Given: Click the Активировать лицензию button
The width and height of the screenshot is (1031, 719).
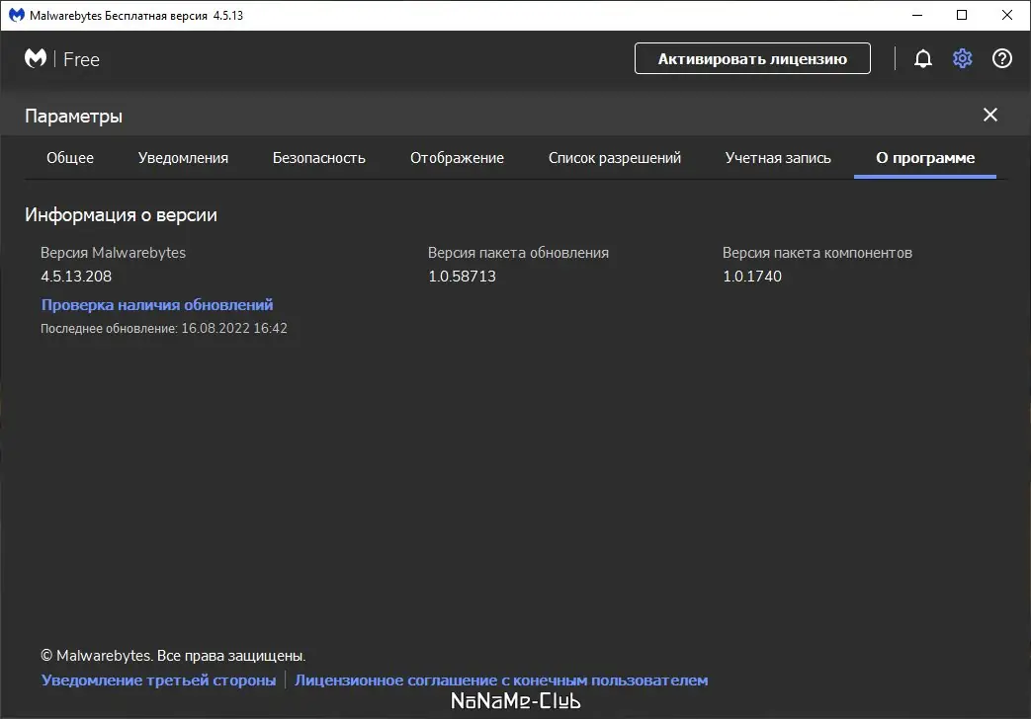Looking at the screenshot, I should click(752, 58).
